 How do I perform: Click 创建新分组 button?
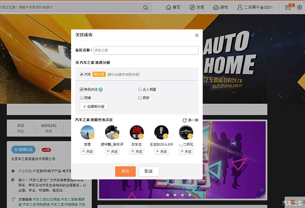pos(94,106)
